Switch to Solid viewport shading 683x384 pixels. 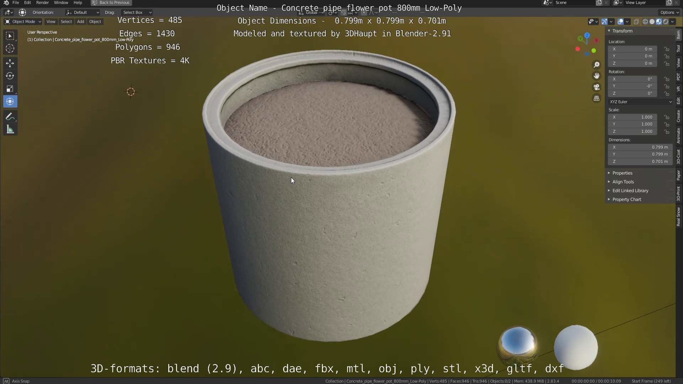tap(652, 22)
